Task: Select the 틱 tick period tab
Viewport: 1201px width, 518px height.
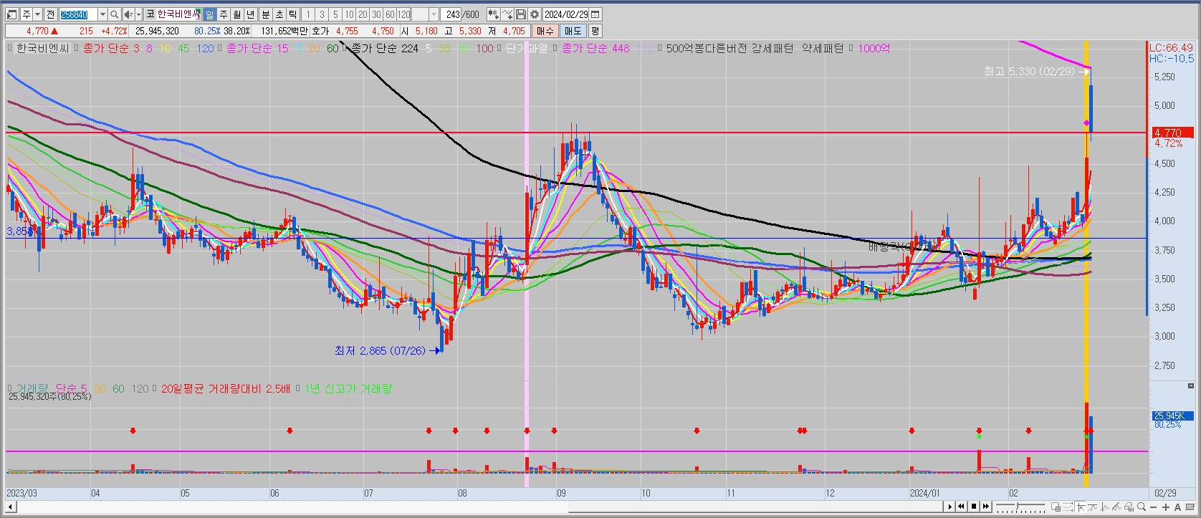Action: [x=292, y=14]
